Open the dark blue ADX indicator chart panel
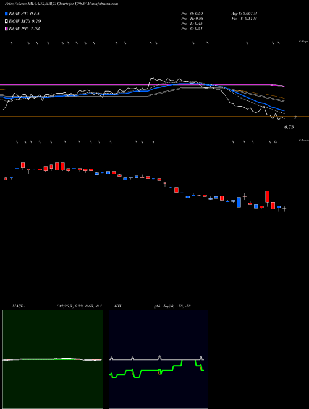The width and height of the screenshot is (309, 409). 158,359
